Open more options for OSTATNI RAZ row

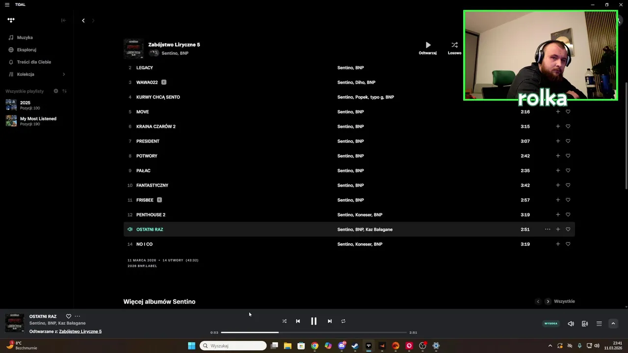pyautogui.click(x=548, y=229)
